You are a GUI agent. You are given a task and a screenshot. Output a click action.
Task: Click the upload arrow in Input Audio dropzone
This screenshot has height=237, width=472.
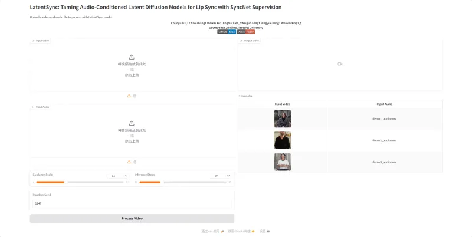click(x=132, y=123)
